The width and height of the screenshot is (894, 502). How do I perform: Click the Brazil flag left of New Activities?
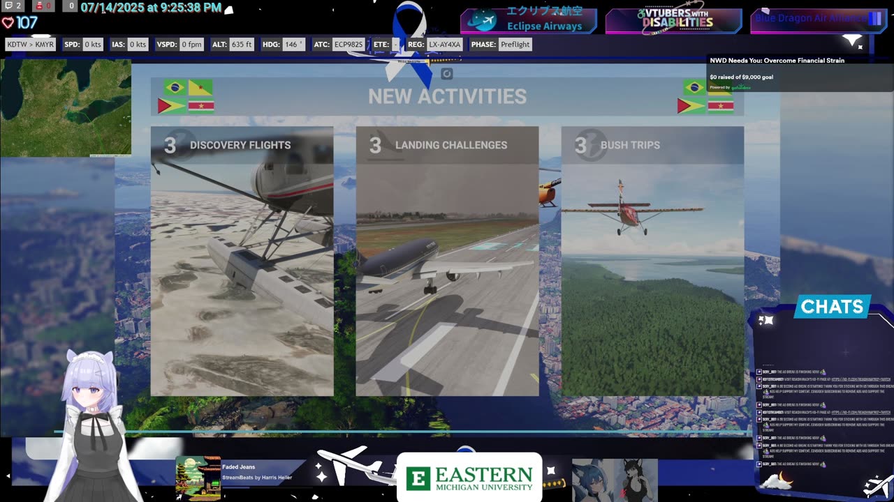tap(175, 88)
